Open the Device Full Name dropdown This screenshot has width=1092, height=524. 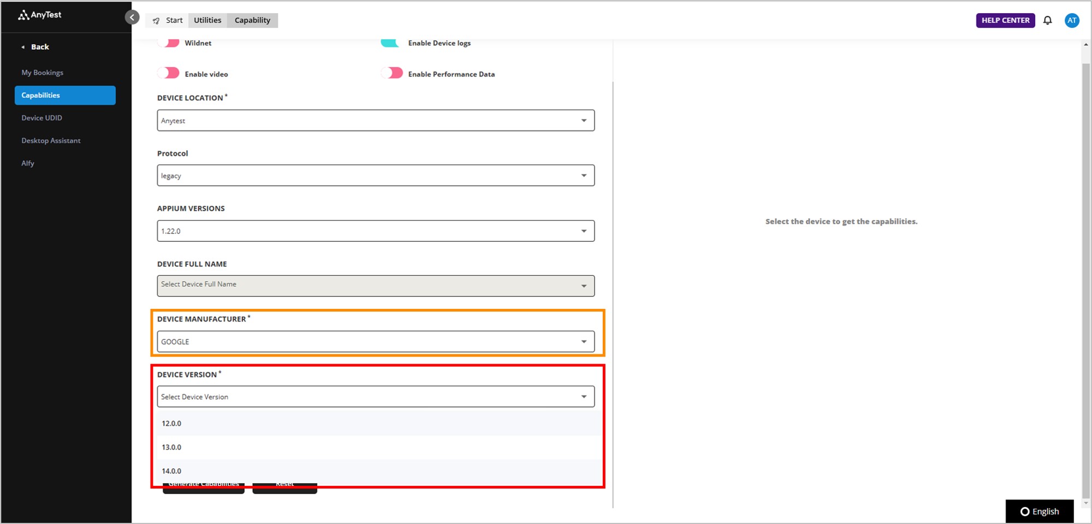pos(376,286)
